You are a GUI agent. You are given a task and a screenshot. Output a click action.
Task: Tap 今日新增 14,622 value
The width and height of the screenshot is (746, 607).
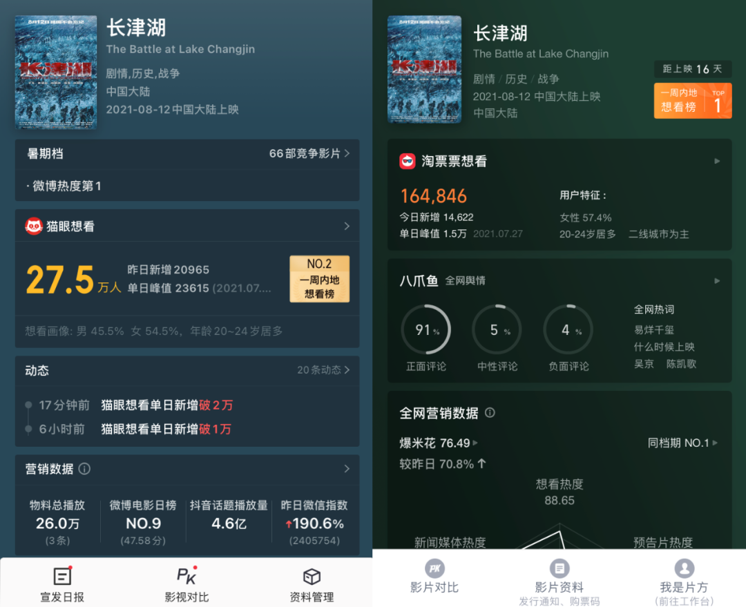437,218
